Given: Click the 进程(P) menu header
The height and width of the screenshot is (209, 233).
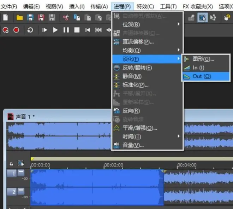Looking at the screenshot, I should [122, 7].
